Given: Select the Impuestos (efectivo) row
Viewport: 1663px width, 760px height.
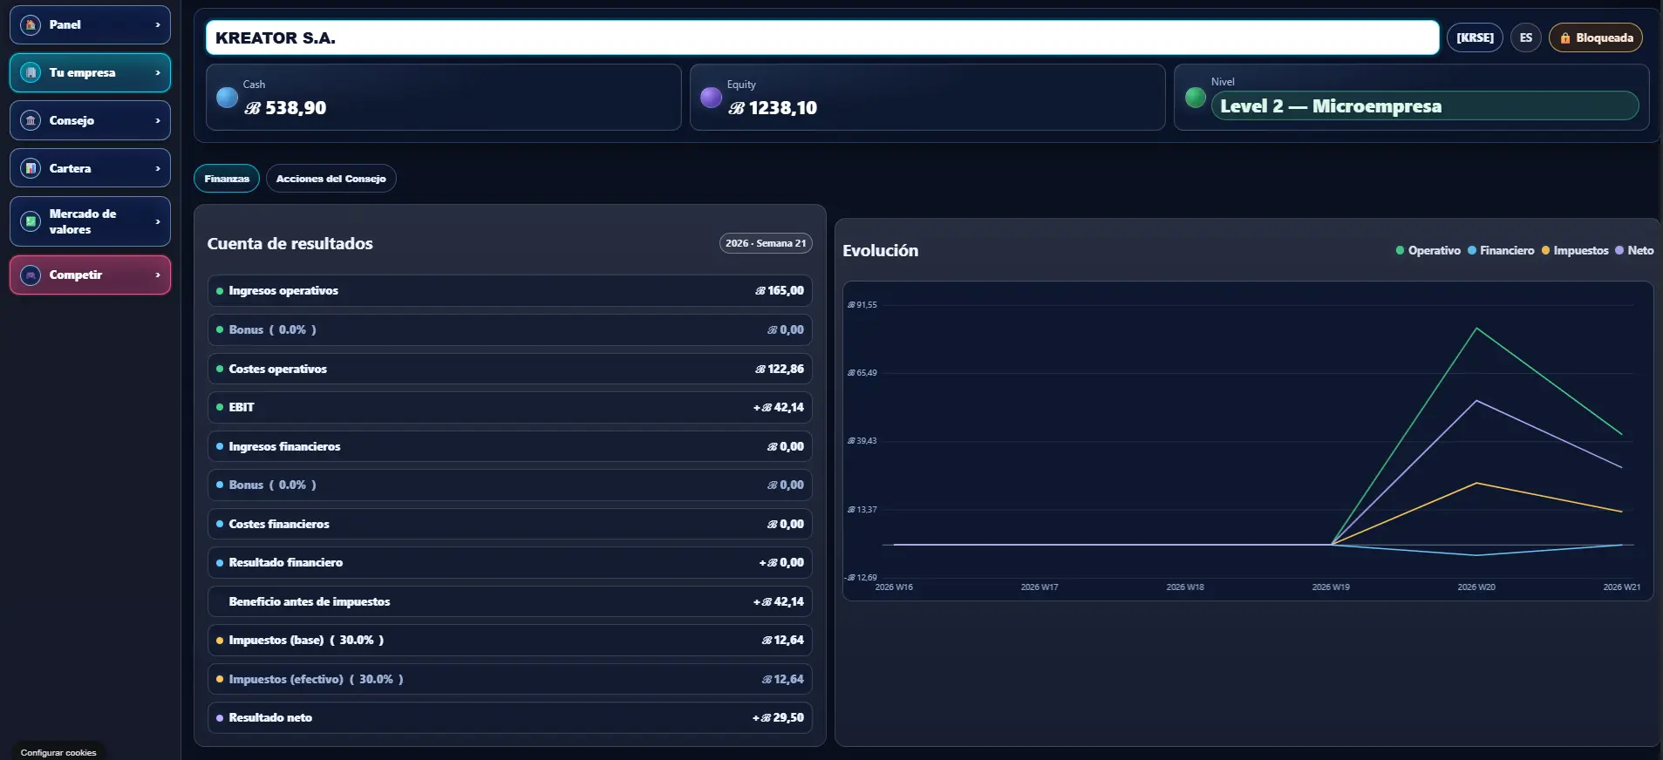Looking at the screenshot, I should click(509, 680).
